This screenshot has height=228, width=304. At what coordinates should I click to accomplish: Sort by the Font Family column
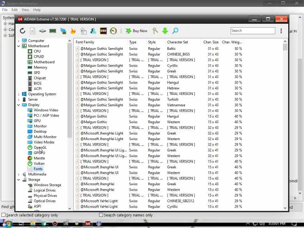point(100,42)
